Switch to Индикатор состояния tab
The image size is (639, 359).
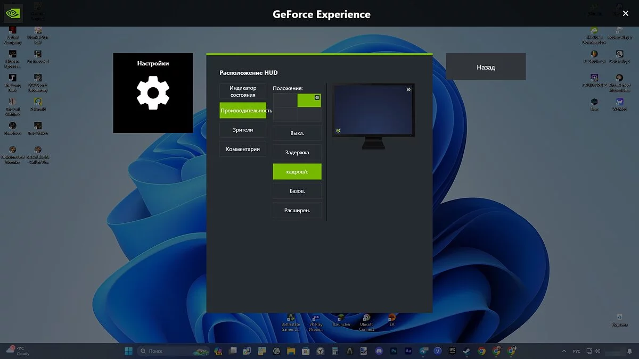tap(243, 91)
